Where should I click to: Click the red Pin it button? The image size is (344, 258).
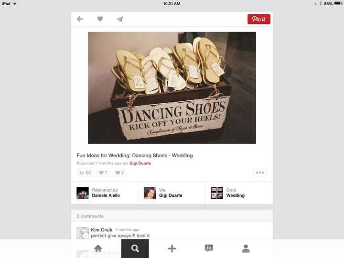(x=259, y=19)
